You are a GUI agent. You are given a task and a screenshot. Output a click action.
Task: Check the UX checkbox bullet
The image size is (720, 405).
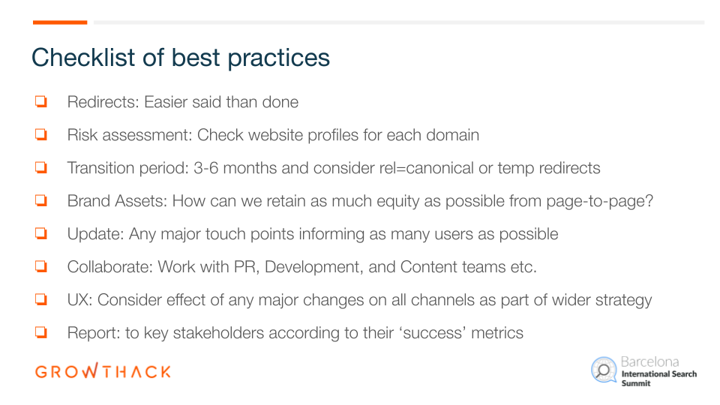pos(41,299)
